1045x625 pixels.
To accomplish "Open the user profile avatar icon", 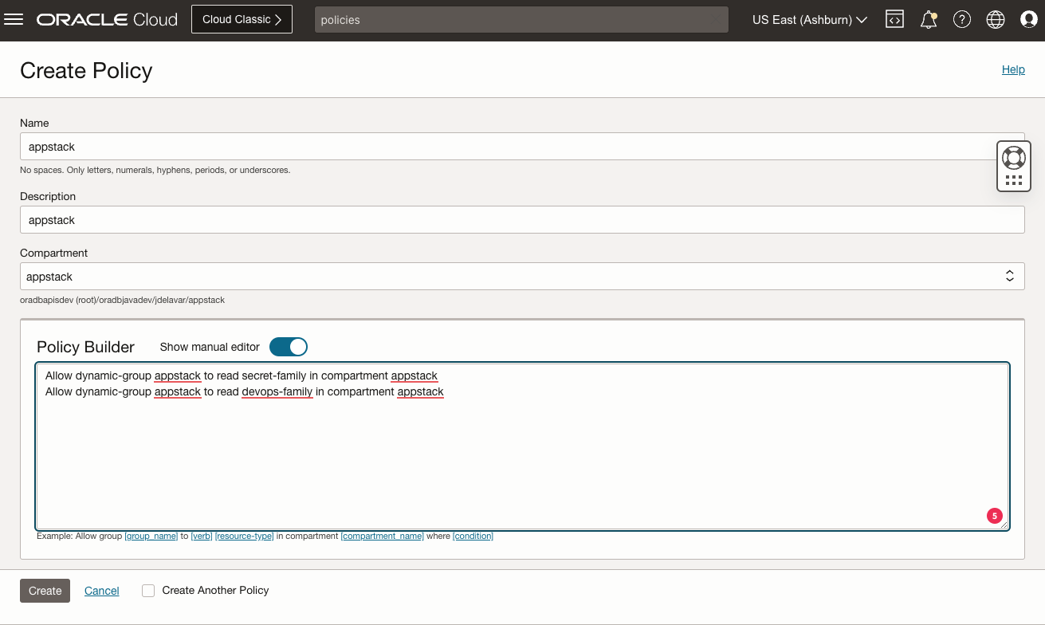I will pyautogui.click(x=1029, y=20).
